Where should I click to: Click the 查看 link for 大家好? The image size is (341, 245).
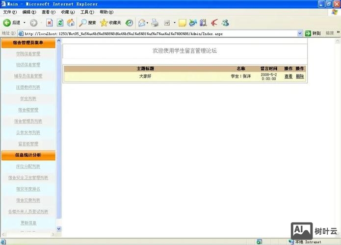pos(289,76)
